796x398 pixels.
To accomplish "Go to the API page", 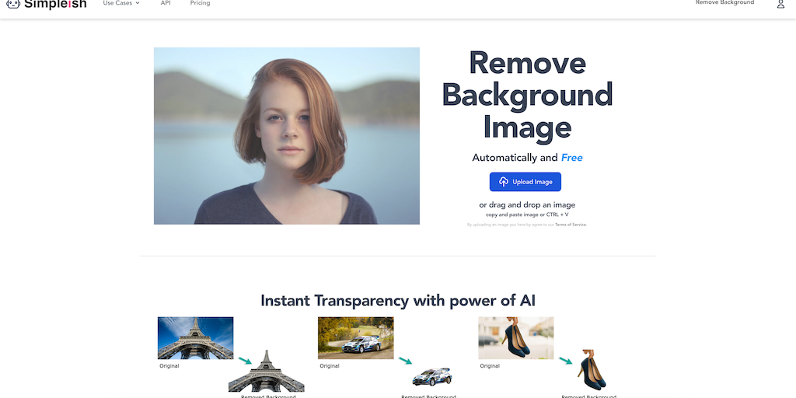I will [166, 3].
